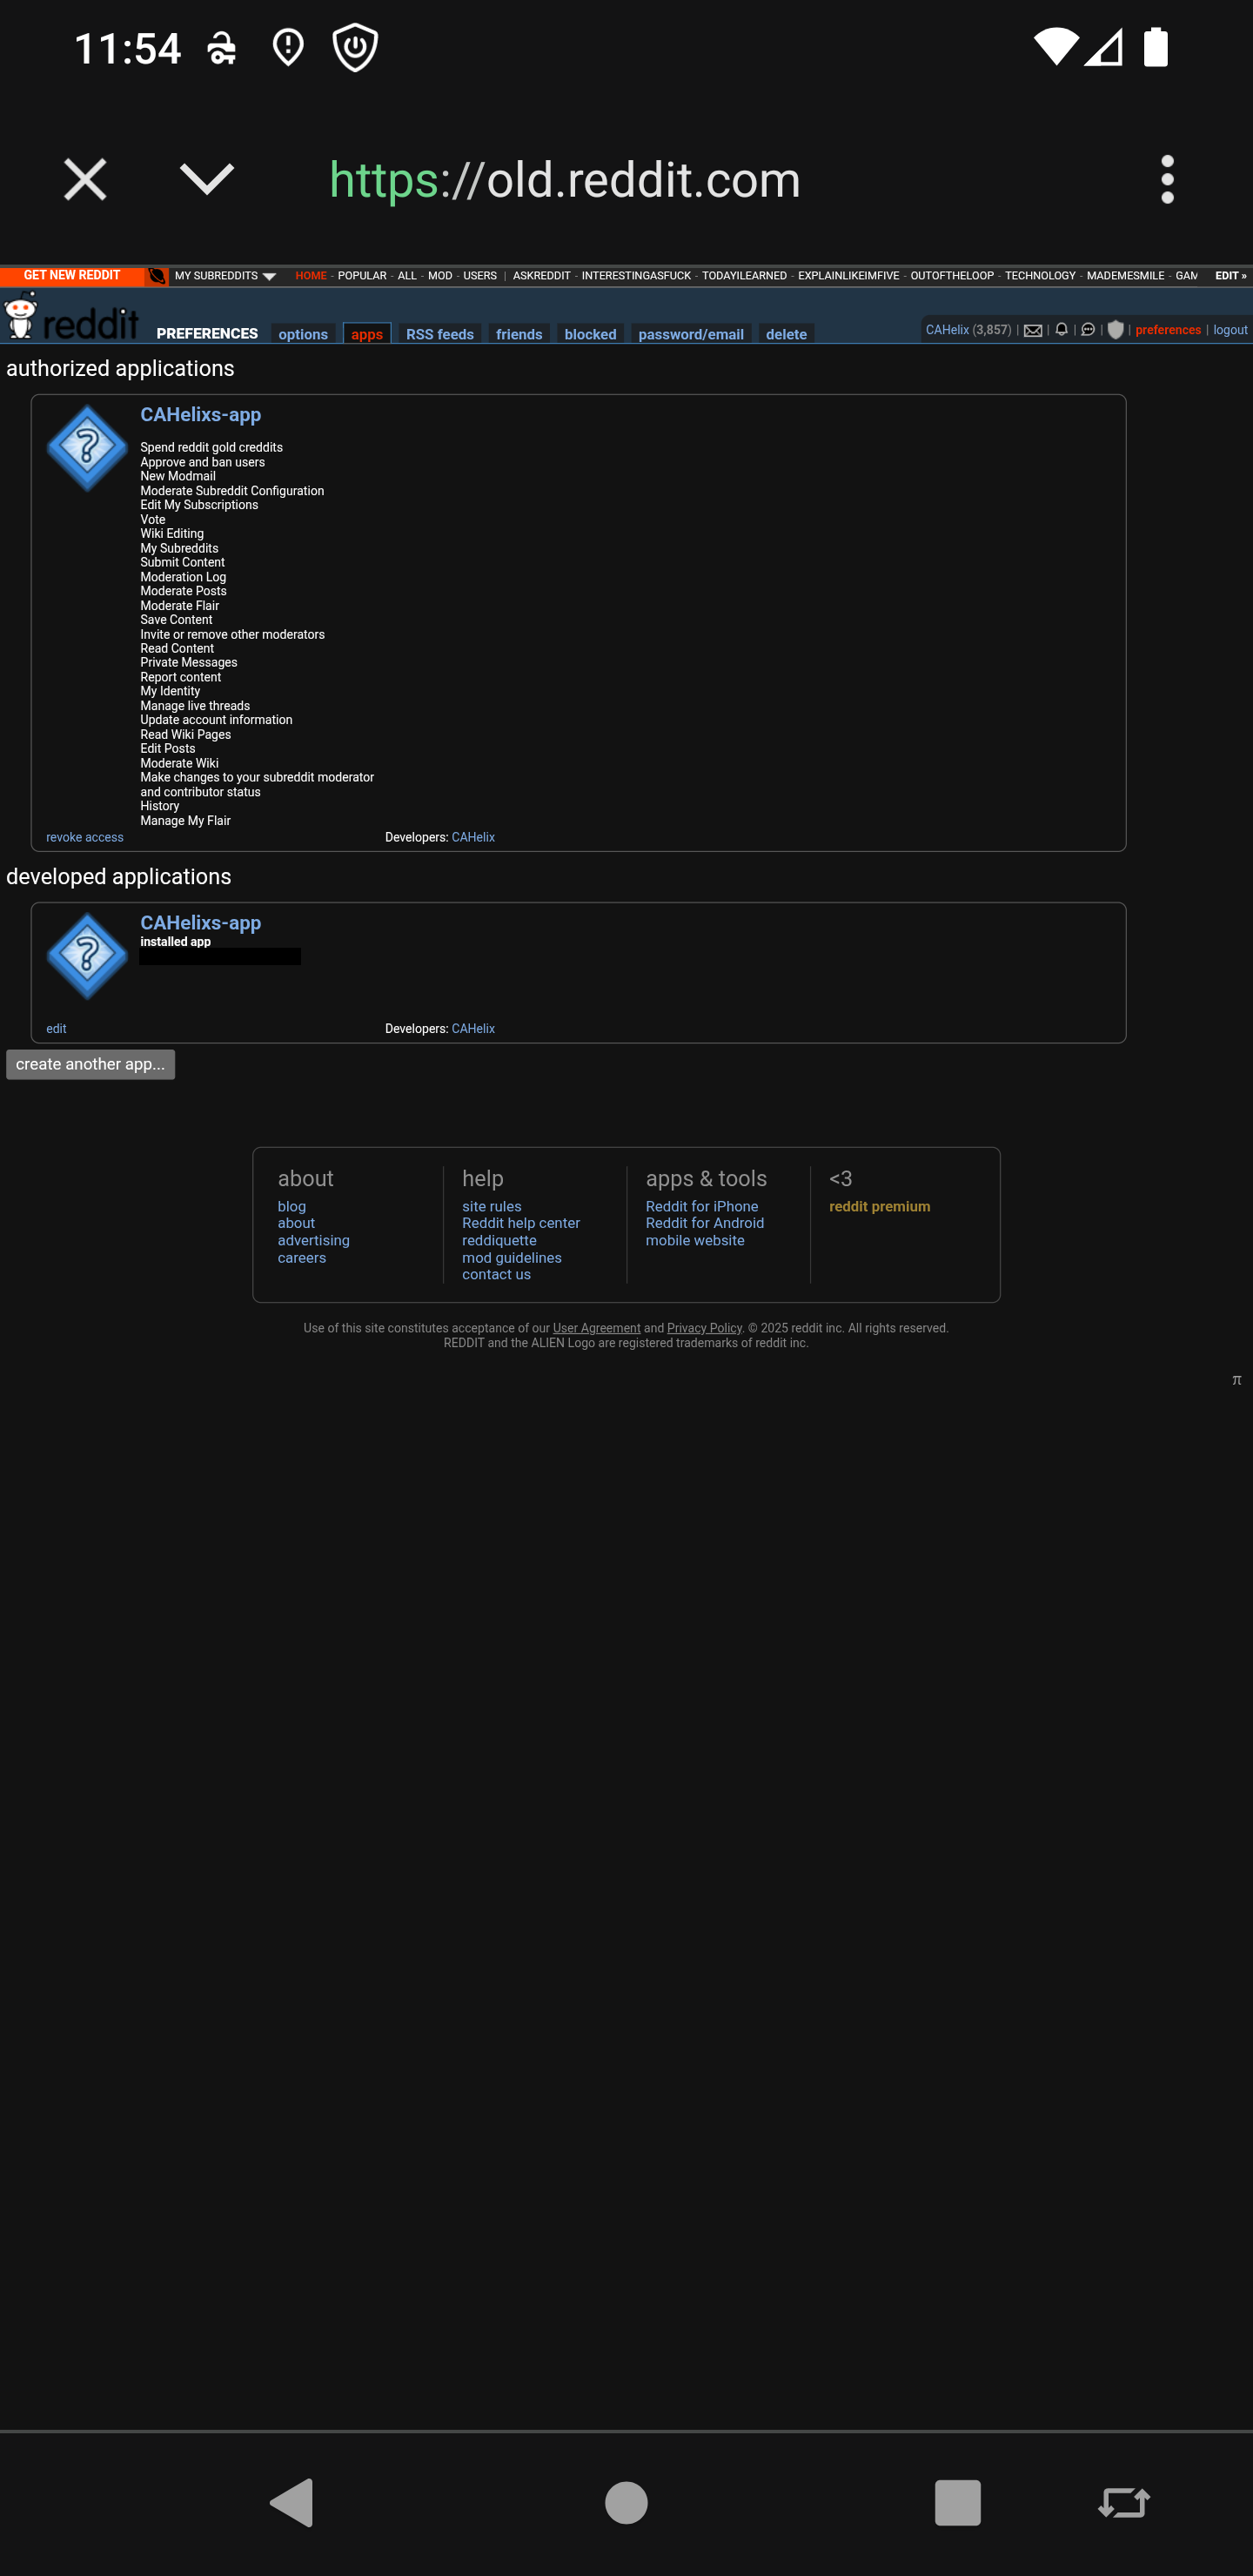Click EDIT » in the subreddit bar
1253x2576 pixels.
(x=1230, y=276)
